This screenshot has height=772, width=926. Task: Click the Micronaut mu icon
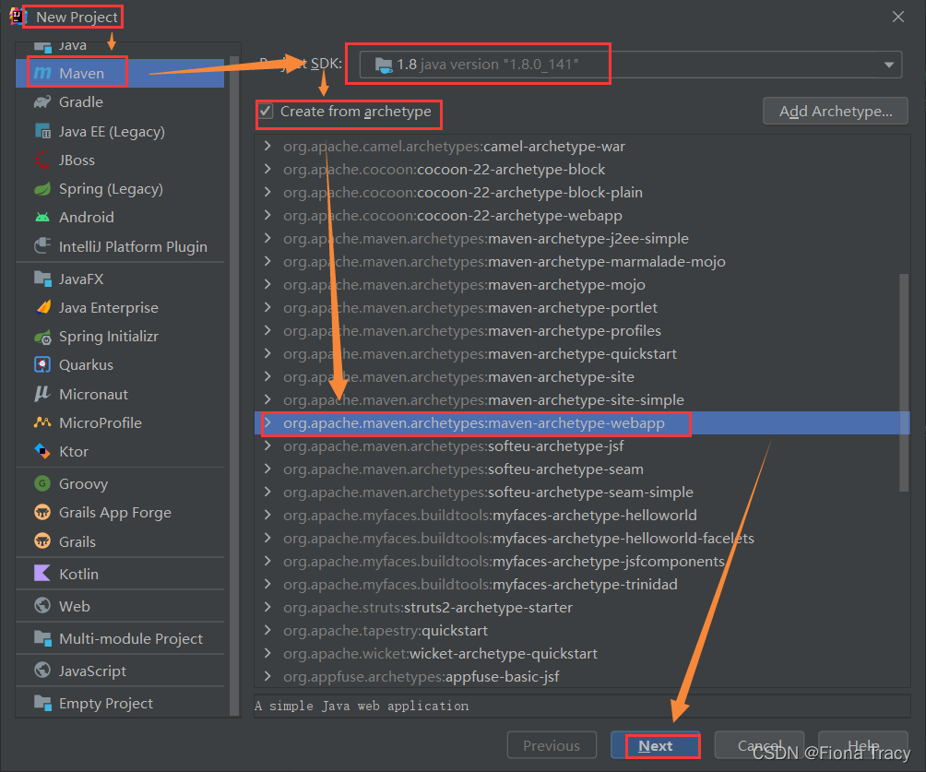pos(42,394)
